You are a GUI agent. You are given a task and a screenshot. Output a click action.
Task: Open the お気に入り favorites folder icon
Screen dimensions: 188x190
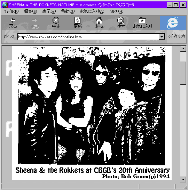pyautogui.click(x=142, y=20)
